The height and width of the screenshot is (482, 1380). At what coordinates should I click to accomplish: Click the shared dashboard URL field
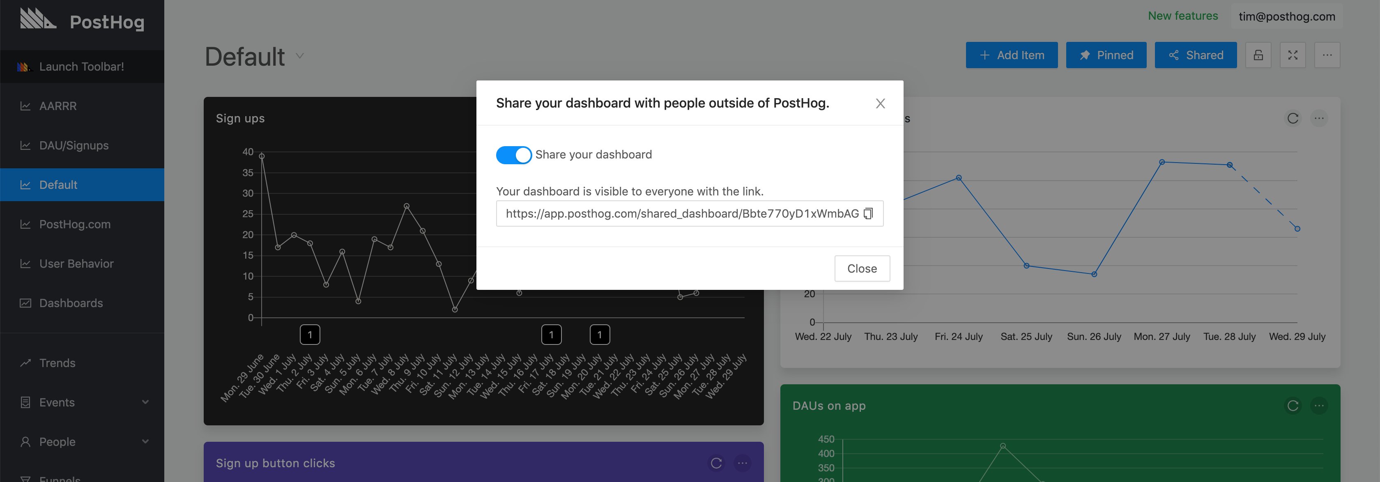(x=681, y=213)
